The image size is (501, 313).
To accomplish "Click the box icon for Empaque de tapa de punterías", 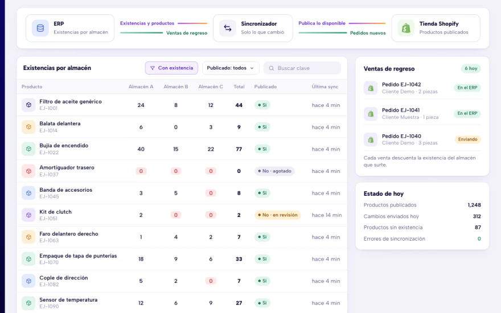I will tap(28, 259).
